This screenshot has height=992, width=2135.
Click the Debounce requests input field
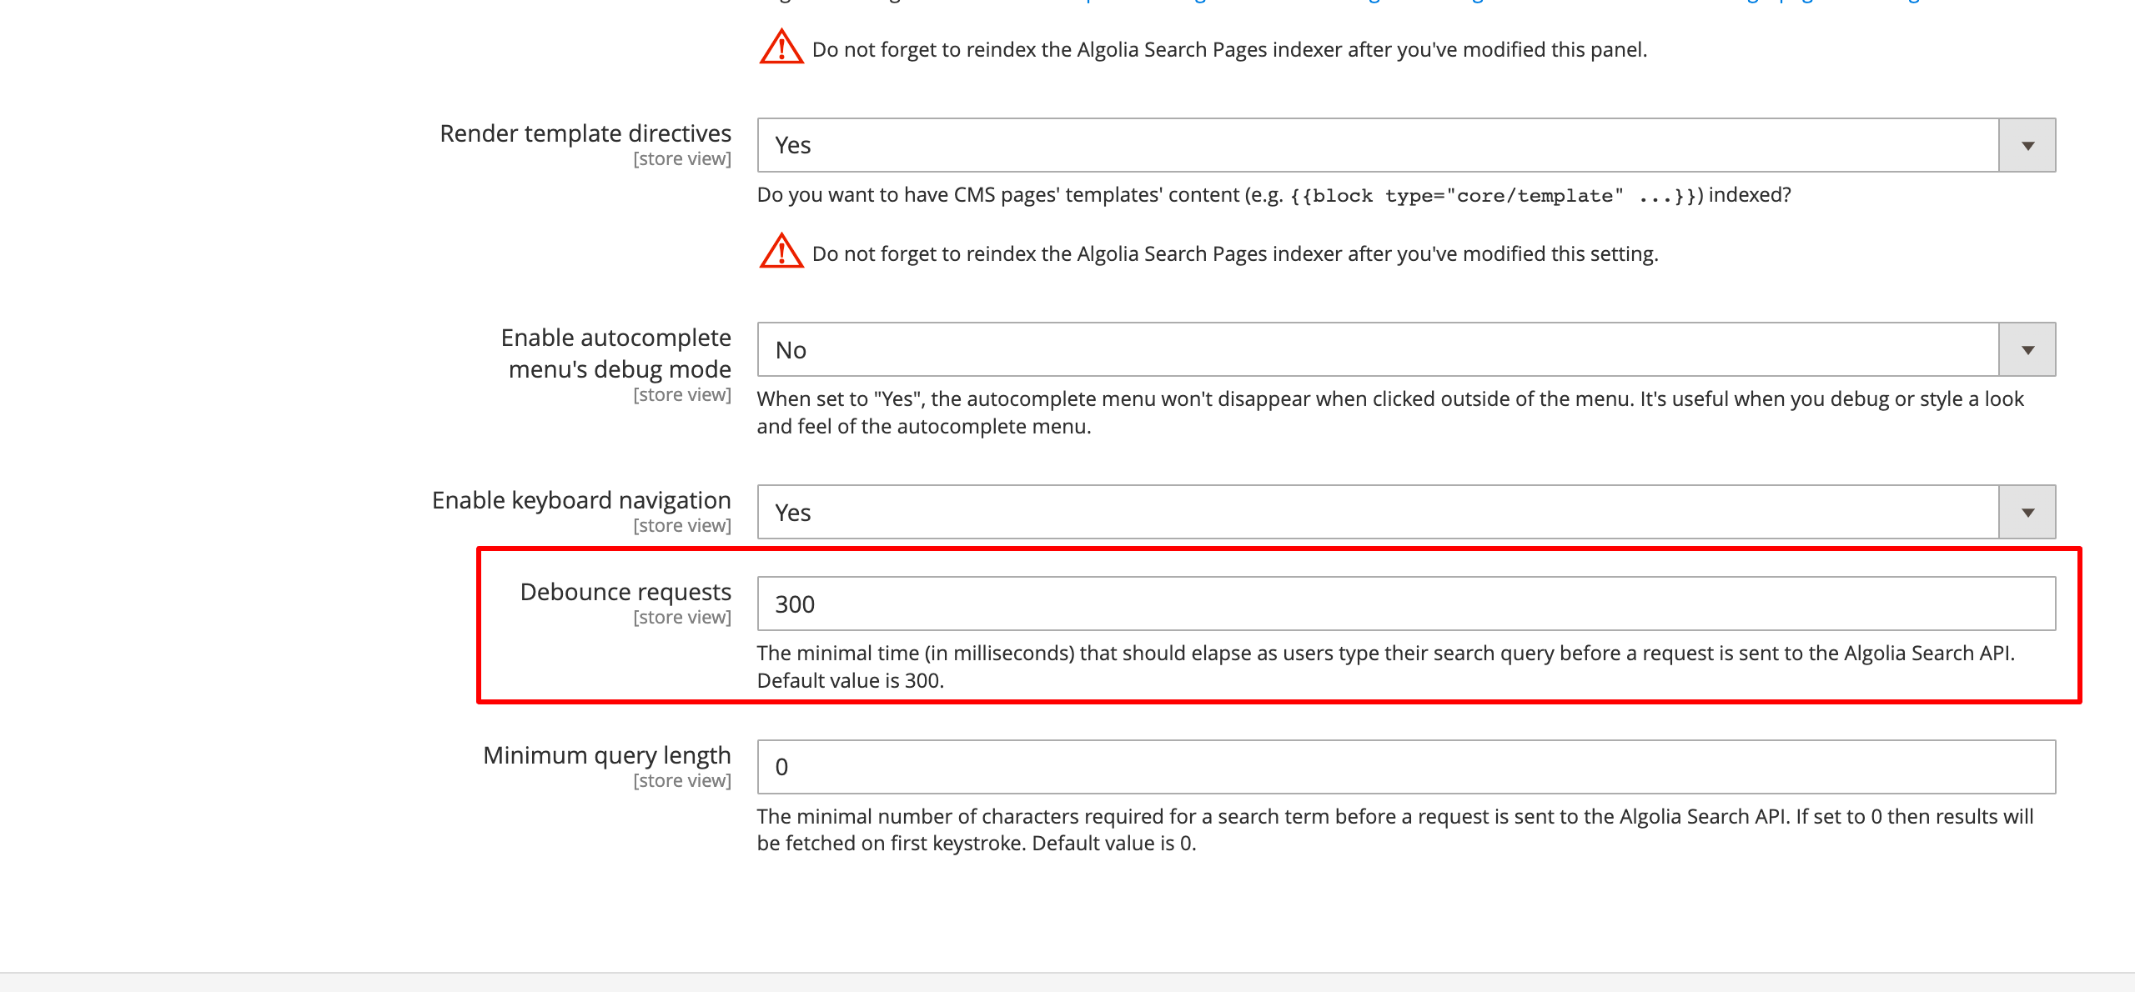1408,603
